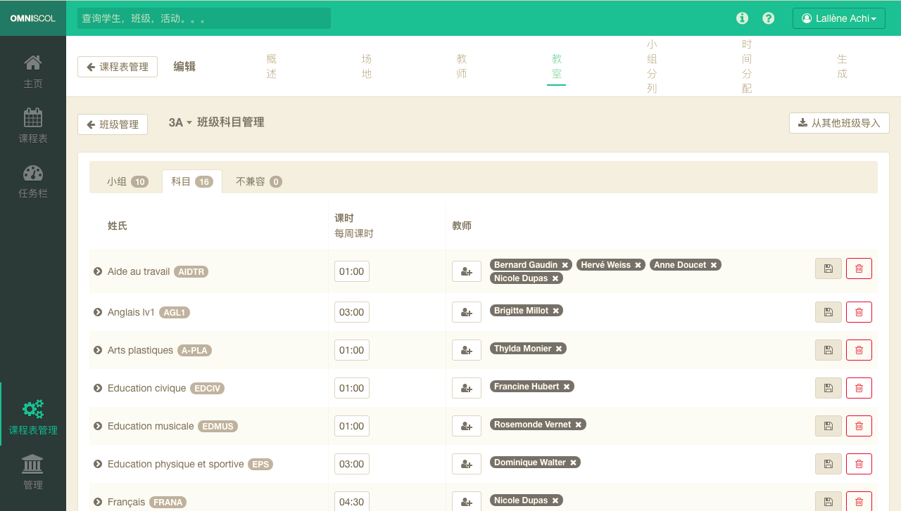This screenshot has width=901, height=511.
Task: Add a teacher to Anglais lv1
Action: point(466,312)
